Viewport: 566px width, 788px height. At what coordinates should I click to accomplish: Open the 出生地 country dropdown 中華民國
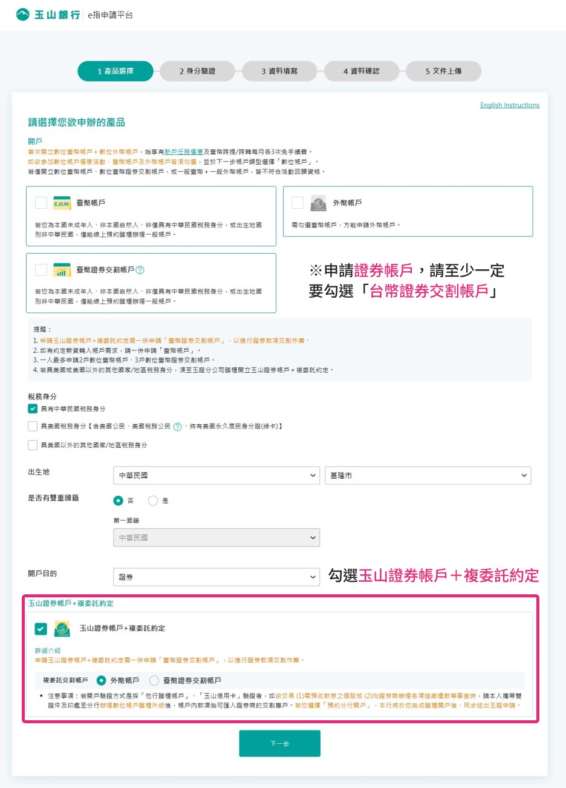216,476
